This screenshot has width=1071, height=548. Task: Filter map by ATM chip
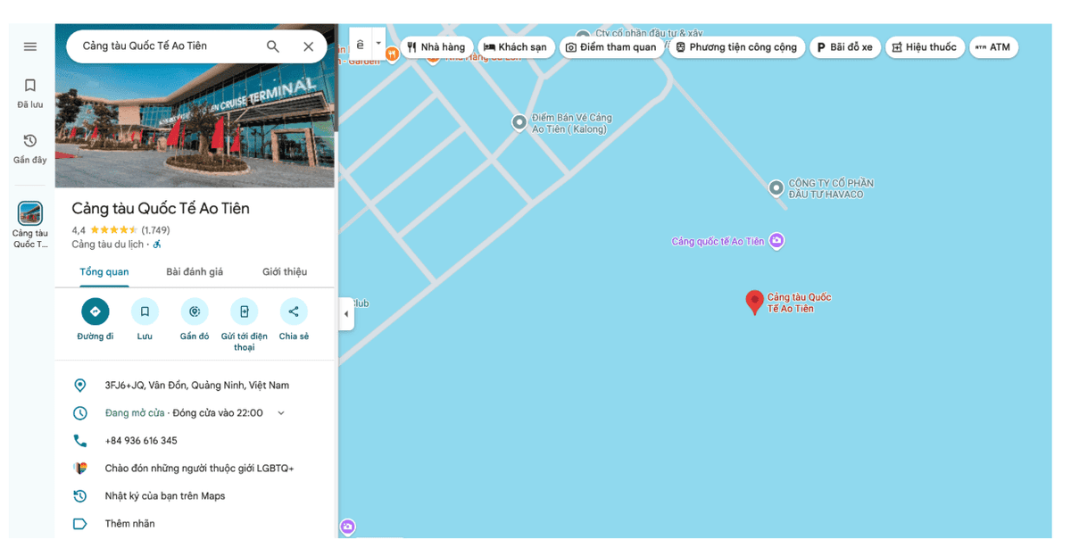tap(993, 47)
